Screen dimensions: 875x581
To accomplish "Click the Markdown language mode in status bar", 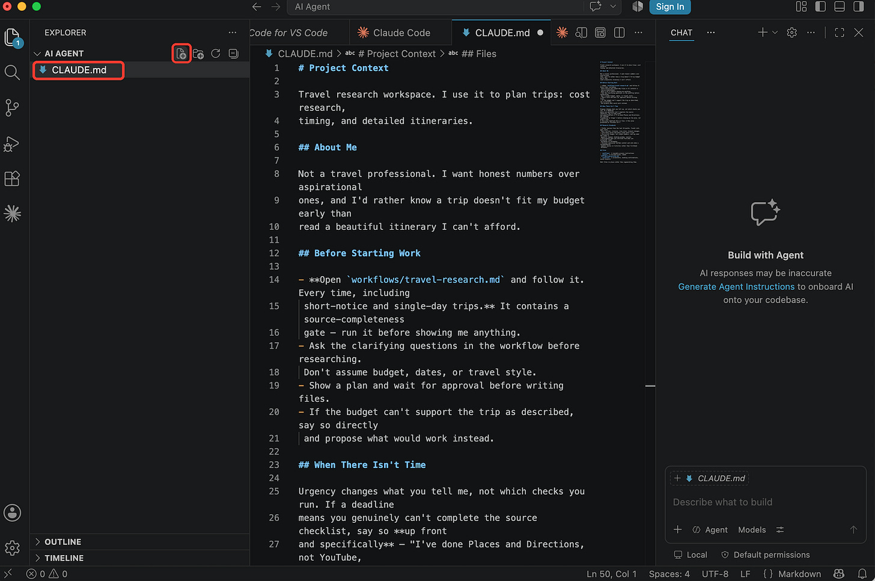I will 799,574.
